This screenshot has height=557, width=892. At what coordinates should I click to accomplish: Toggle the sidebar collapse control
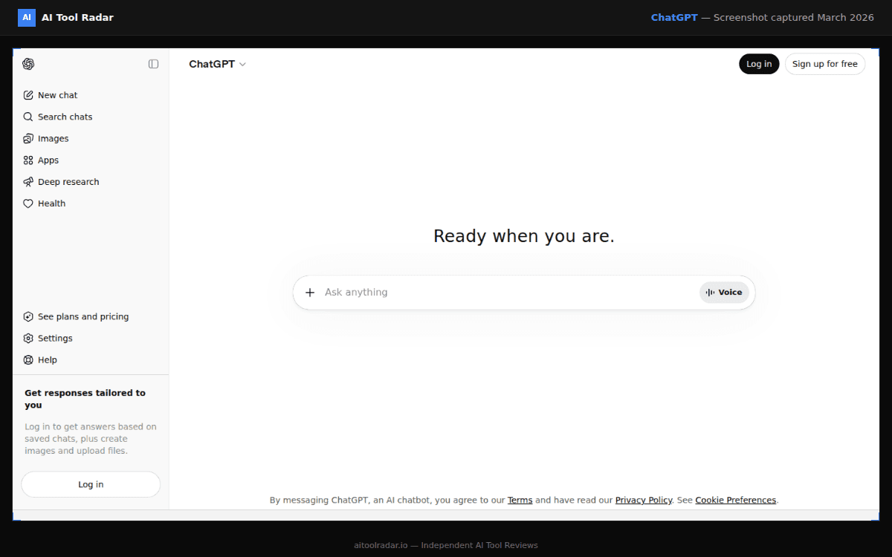(x=153, y=64)
